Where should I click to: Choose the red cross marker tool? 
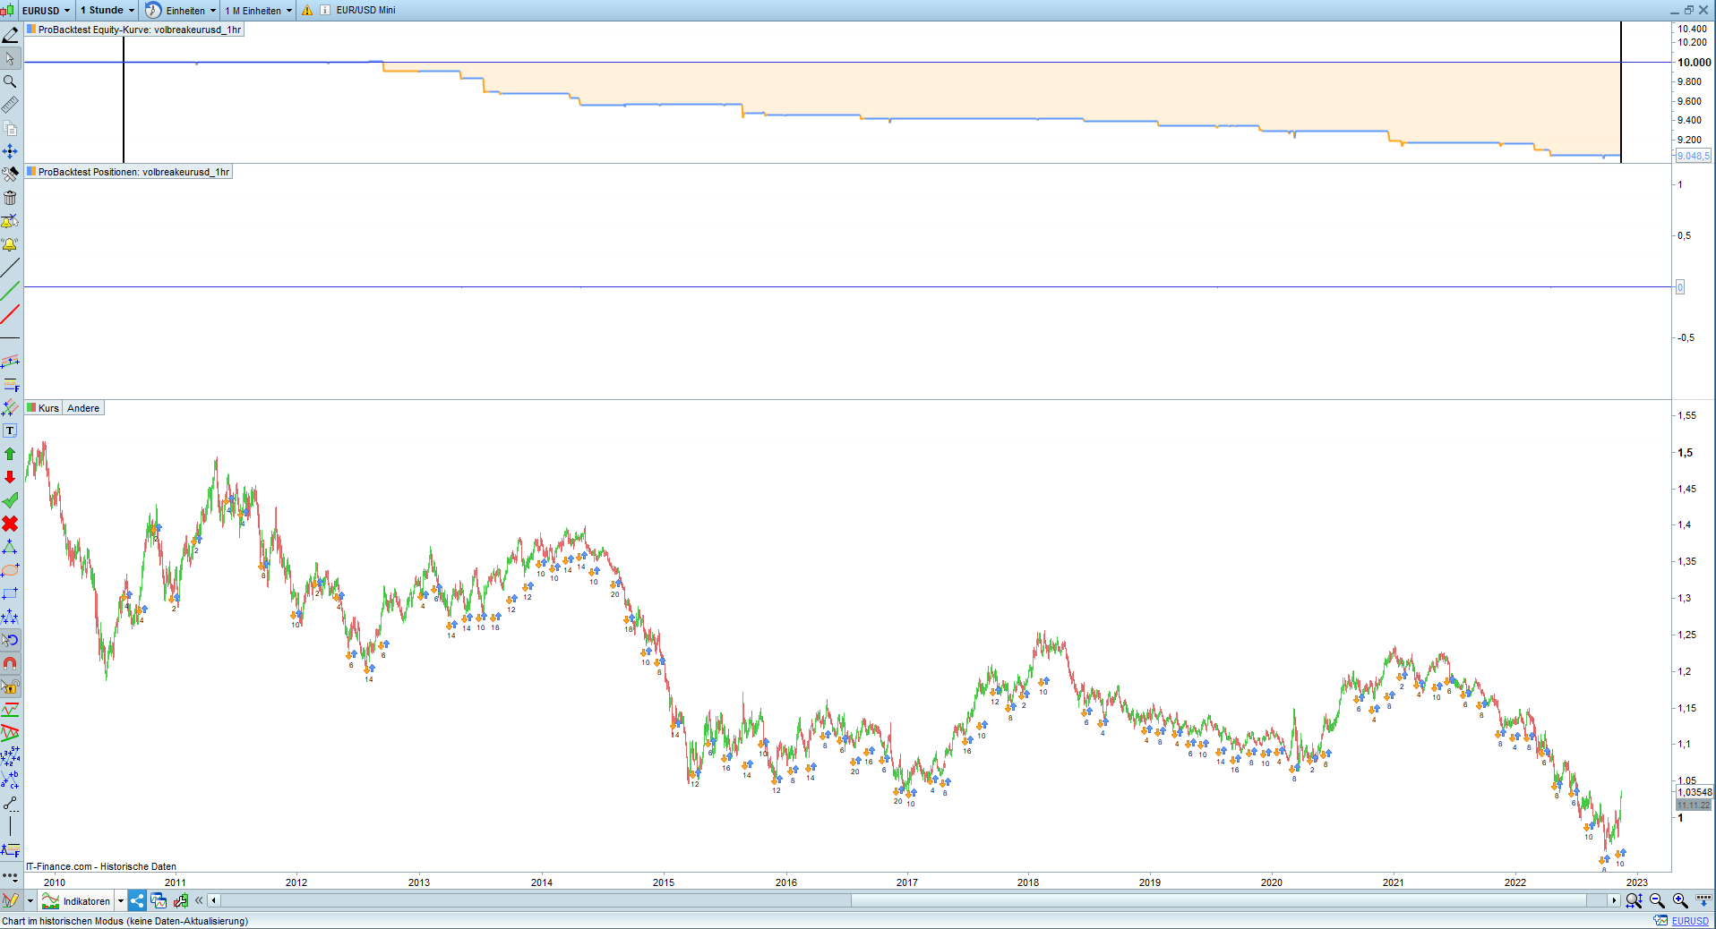(x=10, y=524)
